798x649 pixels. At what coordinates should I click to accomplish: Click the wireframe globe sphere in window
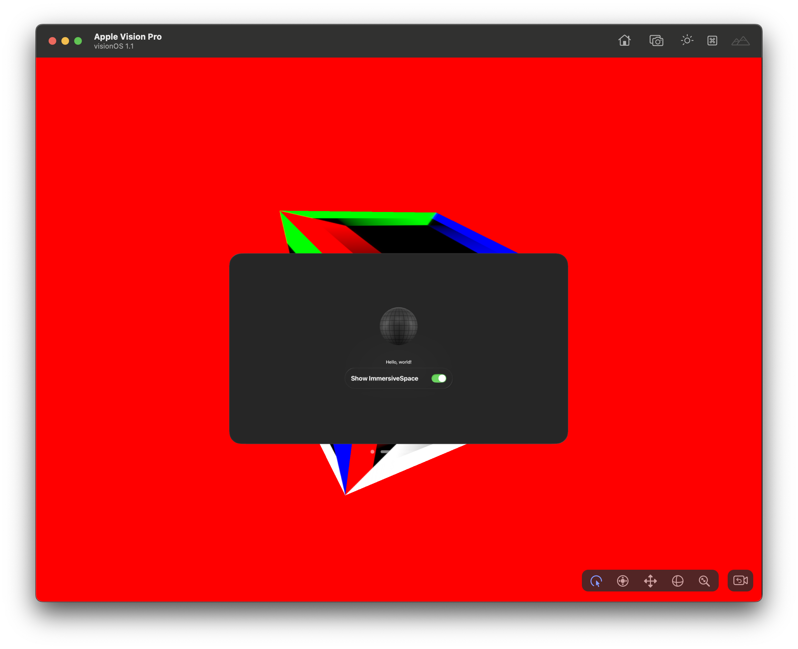pos(398,326)
